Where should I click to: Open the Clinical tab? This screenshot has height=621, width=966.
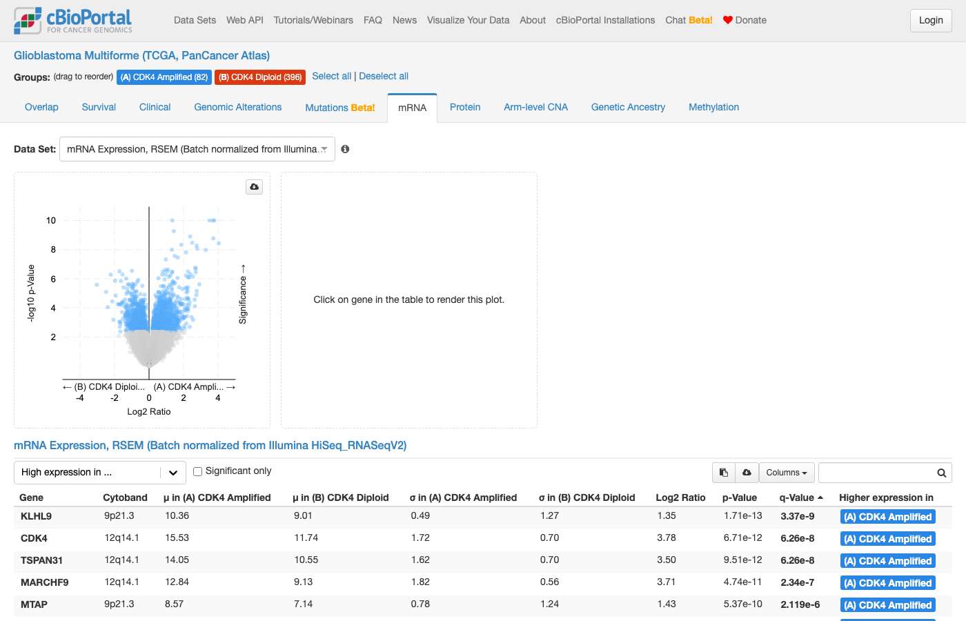point(155,107)
